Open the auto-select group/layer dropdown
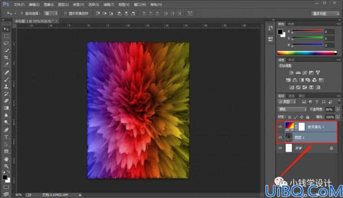The height and width of the screenshot is (198, 343). 51,14
